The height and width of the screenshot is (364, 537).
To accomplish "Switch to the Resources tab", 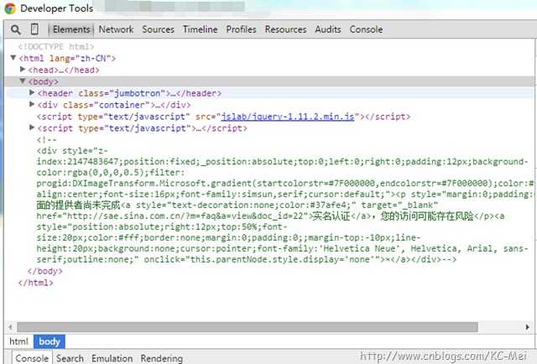I will tap(285, 29).
